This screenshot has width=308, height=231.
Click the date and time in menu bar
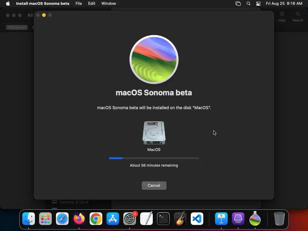tap(284, 4)
